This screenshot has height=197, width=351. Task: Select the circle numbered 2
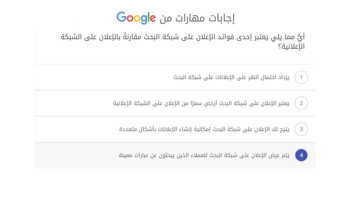click(301, 103)
